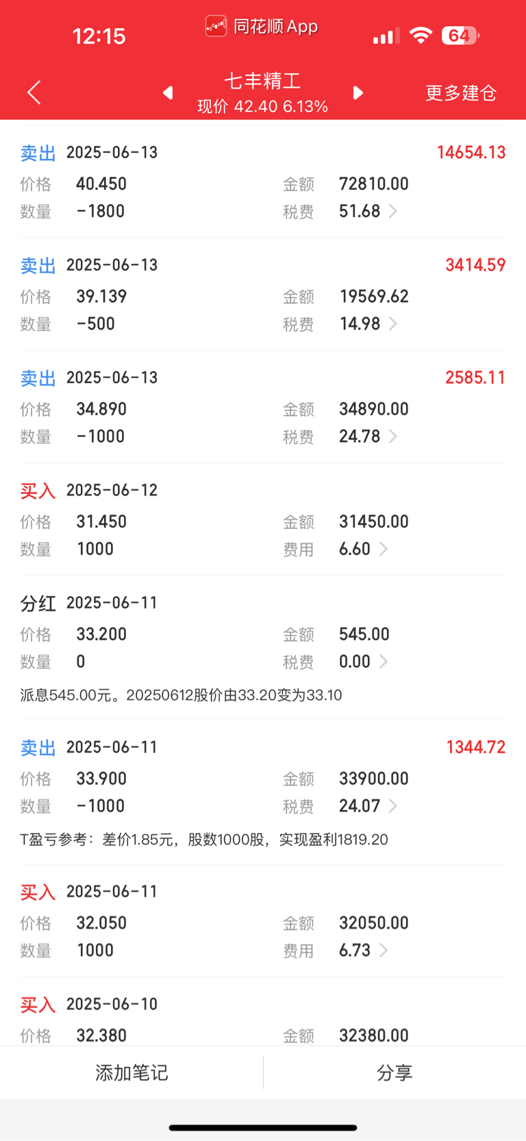Open 更多建仓 in the header

tap(461, 93)
